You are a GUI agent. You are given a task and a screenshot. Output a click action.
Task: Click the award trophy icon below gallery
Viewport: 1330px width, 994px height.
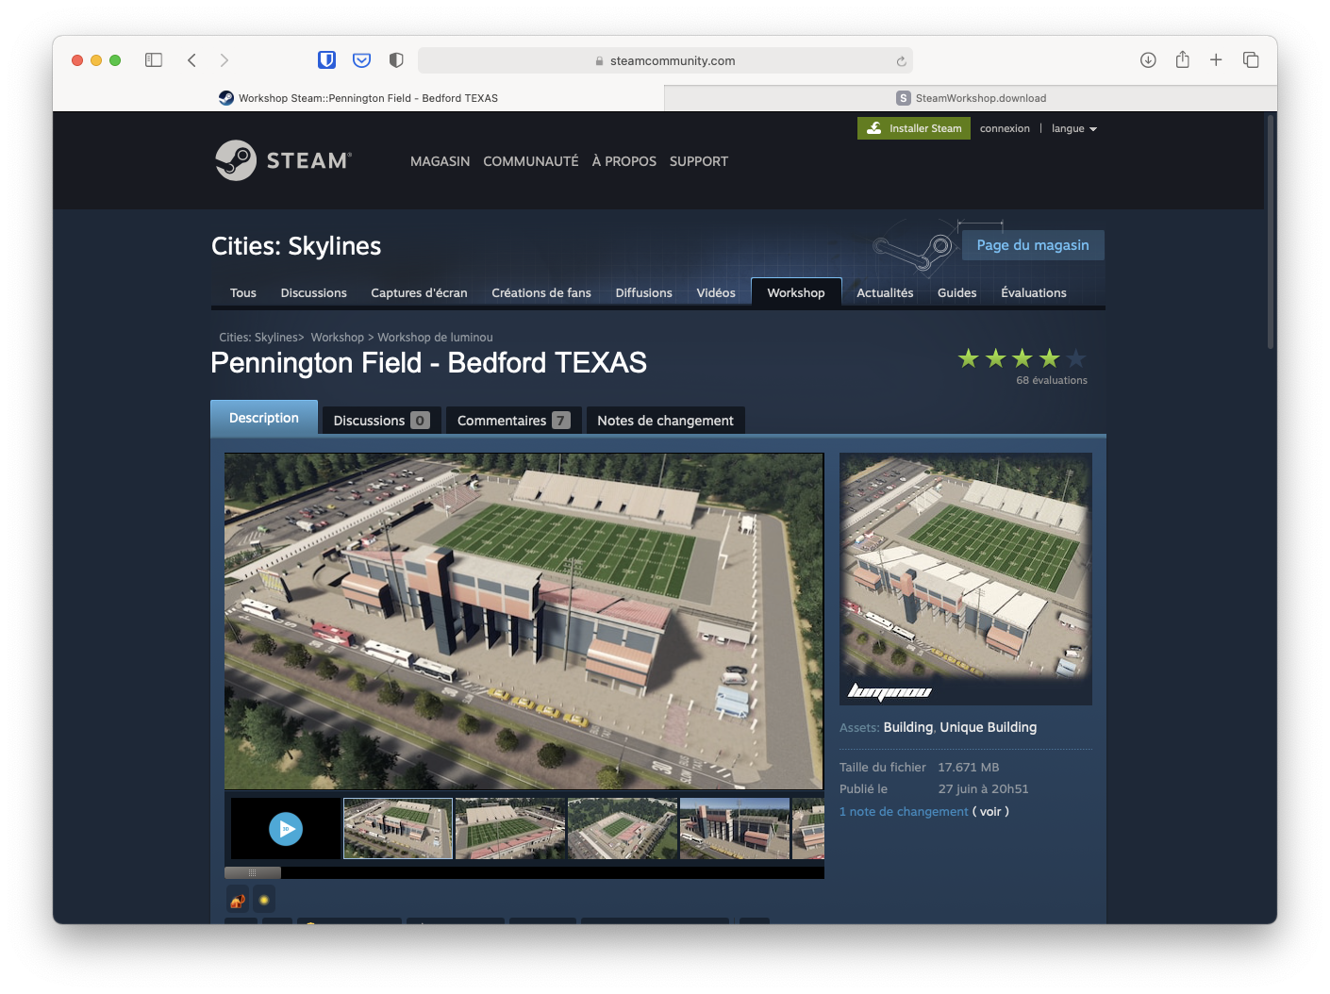pyautogui.click(x=238, y=901)
